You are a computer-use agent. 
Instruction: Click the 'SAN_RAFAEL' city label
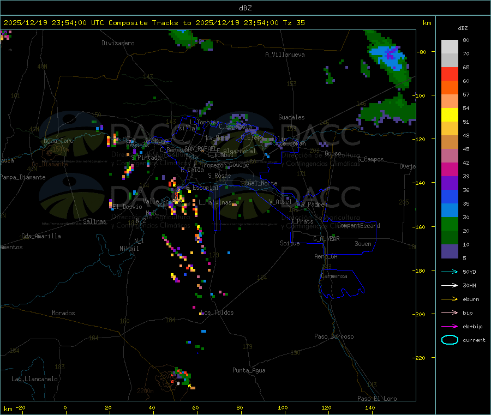pyautogui.click(x=200, y=148)
